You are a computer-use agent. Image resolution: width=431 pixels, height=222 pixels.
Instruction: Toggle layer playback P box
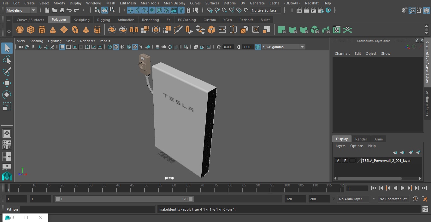(x=345, y=161)
